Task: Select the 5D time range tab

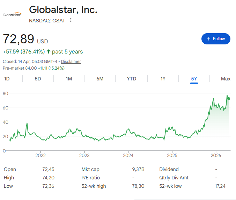Action: [x=38, y=79]
